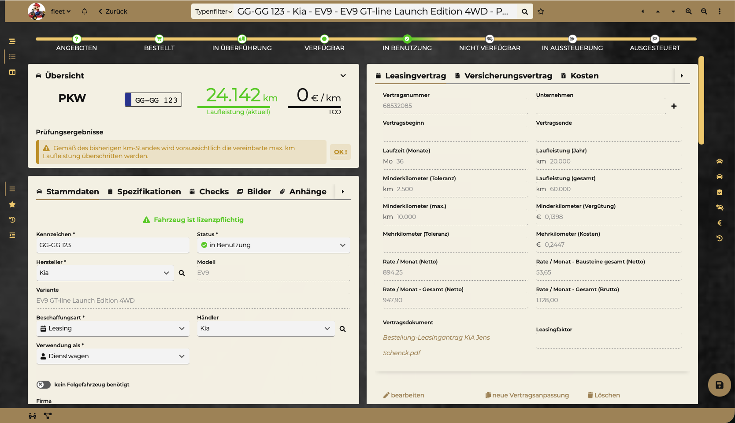Click the clipboard check icon on right rail

tap(720, 192)
